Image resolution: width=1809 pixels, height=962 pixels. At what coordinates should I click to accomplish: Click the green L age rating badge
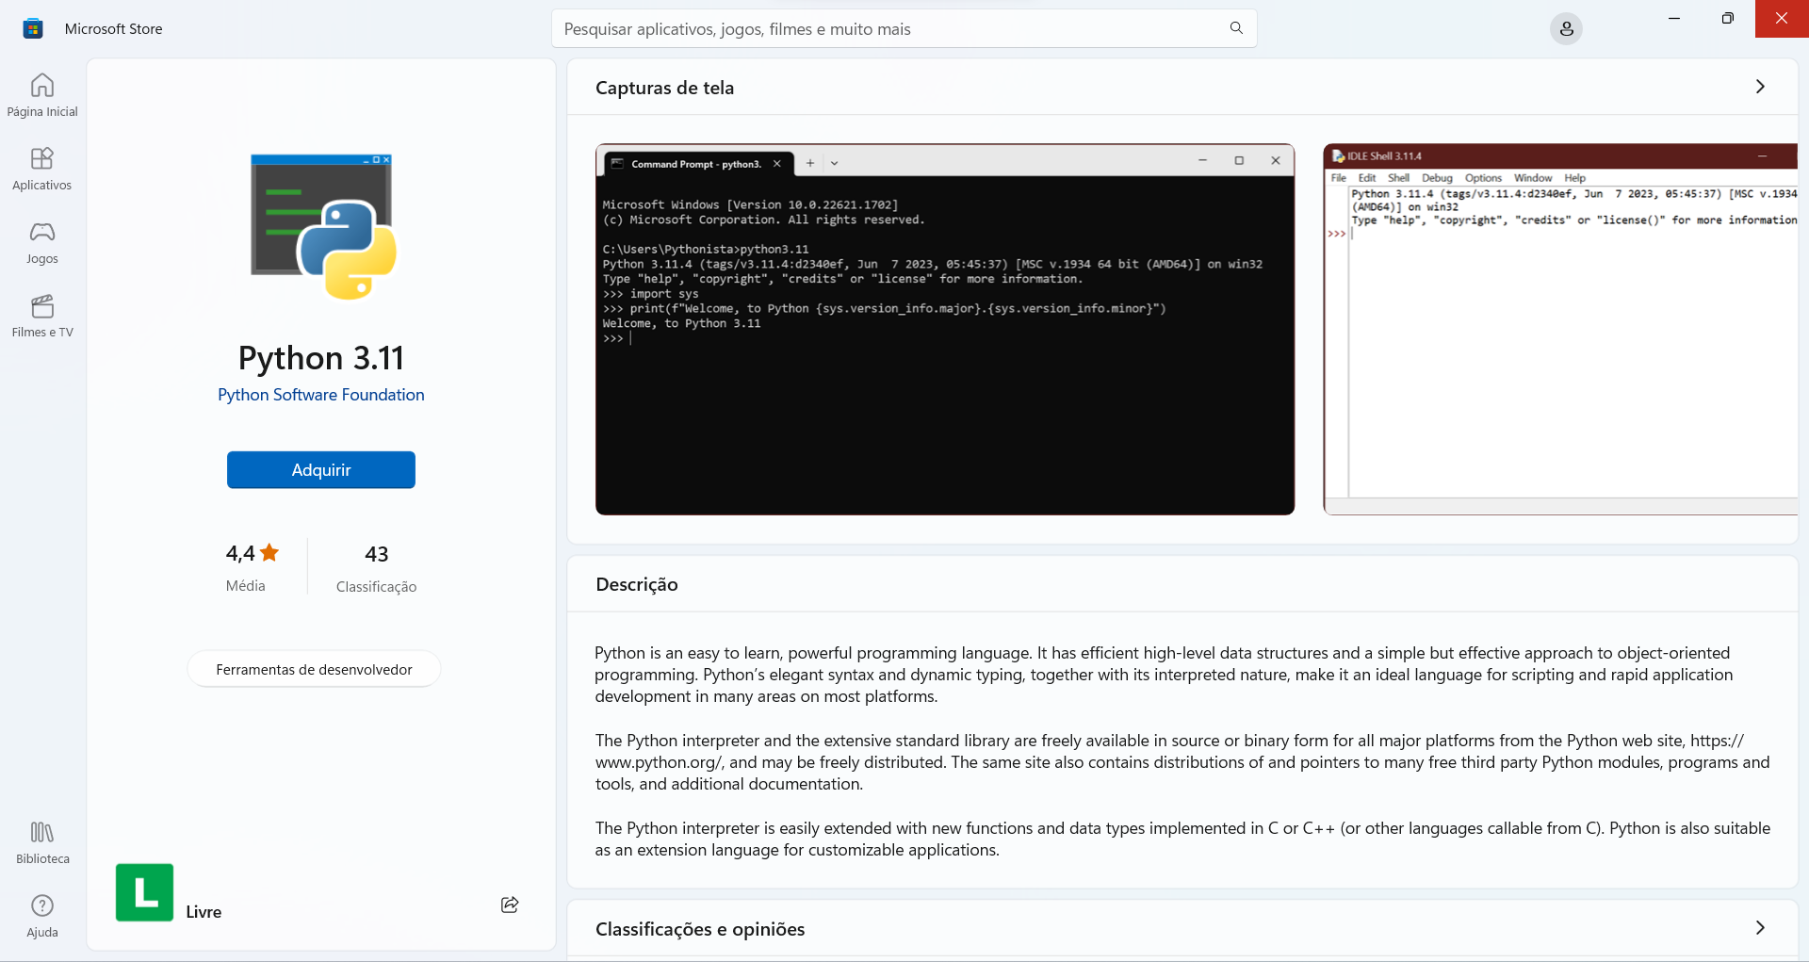(x=144, y=892)
